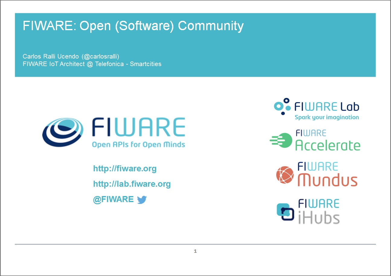Click the orange FIWARE Mundus globe icon

coord(285,175)
